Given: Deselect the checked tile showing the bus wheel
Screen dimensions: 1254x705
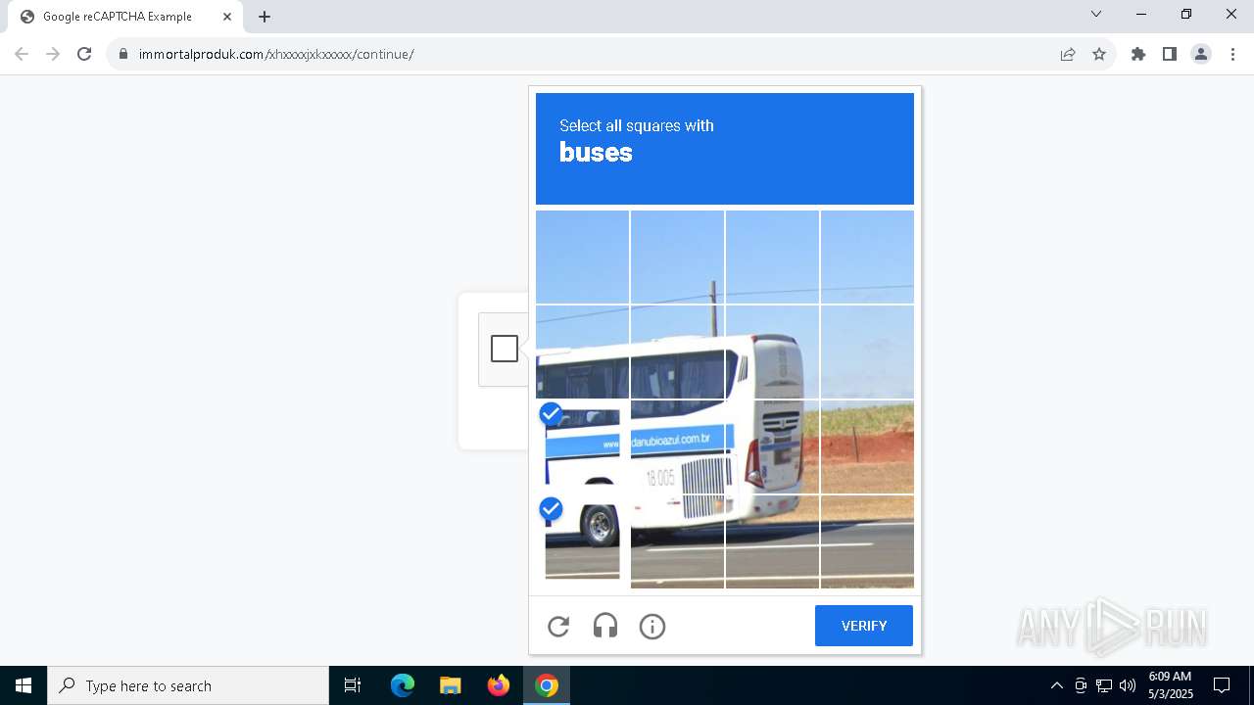Looking at the screenshot, I should [582, 541].
